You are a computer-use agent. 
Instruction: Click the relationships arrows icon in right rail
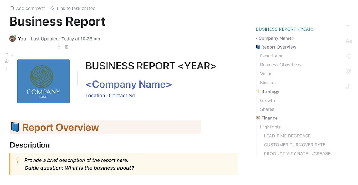[x=348, y=56]
